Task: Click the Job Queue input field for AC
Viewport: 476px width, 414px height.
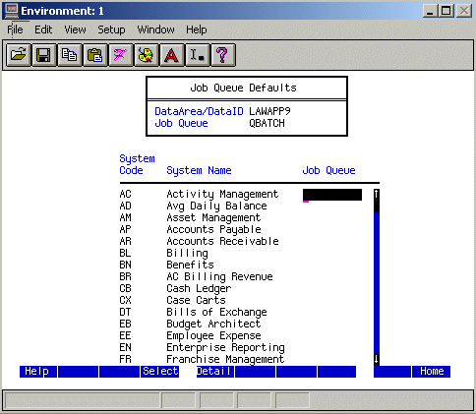Action: click(332, 195)
